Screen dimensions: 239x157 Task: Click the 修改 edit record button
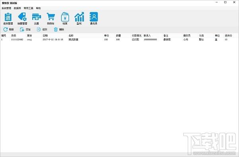click(42, 29)
